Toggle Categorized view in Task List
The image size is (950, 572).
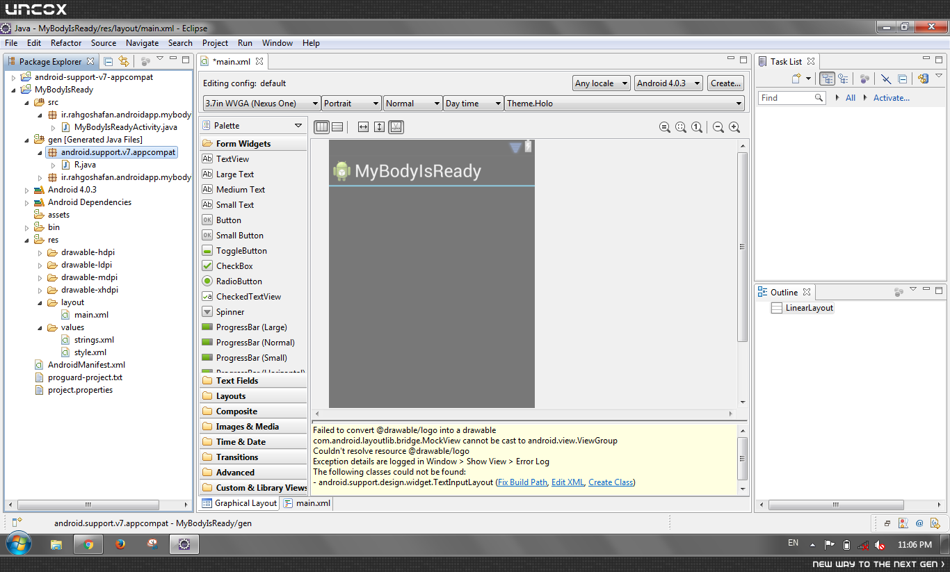coord(827,79)
